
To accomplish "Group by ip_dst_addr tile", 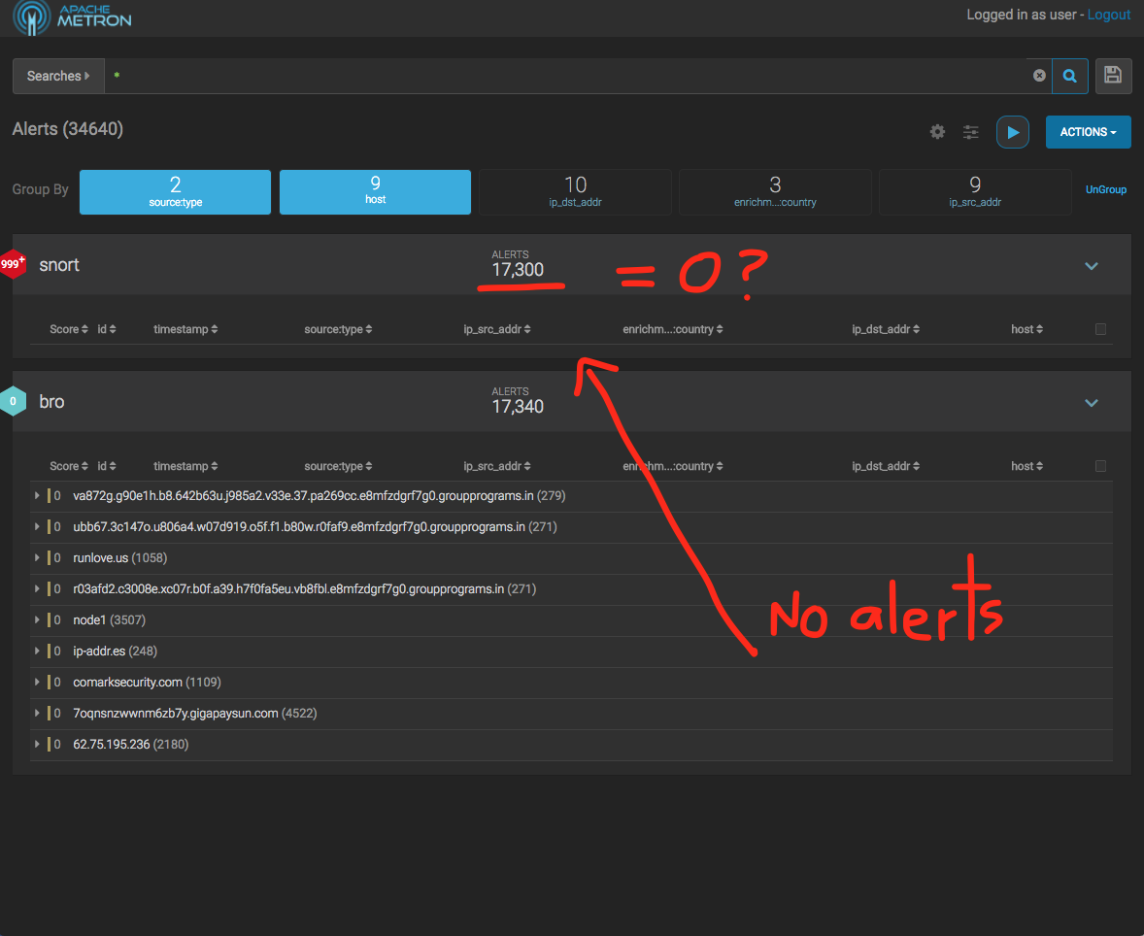I will 575,192.
